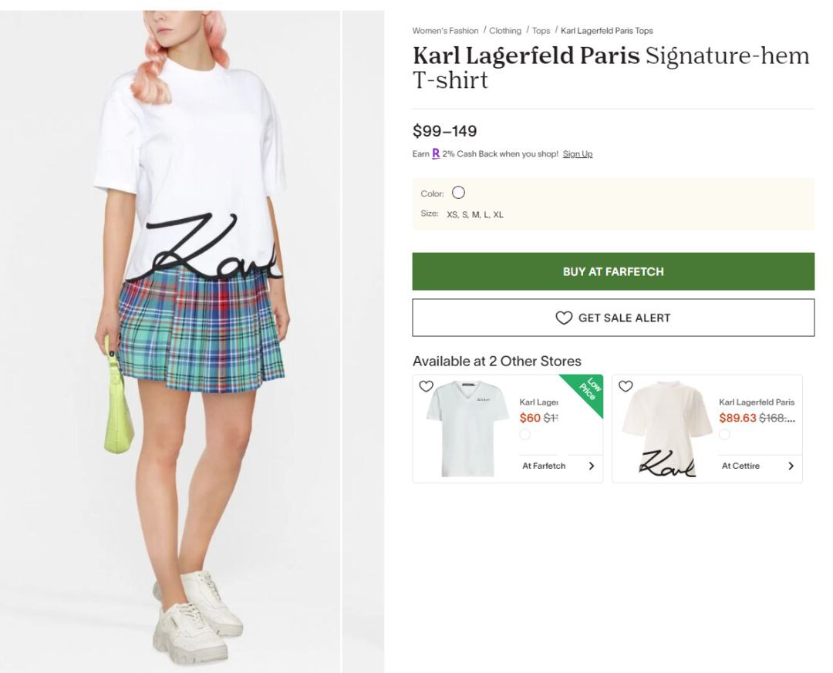Navigate to the Tops breadcrumb
The image size is (833, 673).
coord(541,31)
